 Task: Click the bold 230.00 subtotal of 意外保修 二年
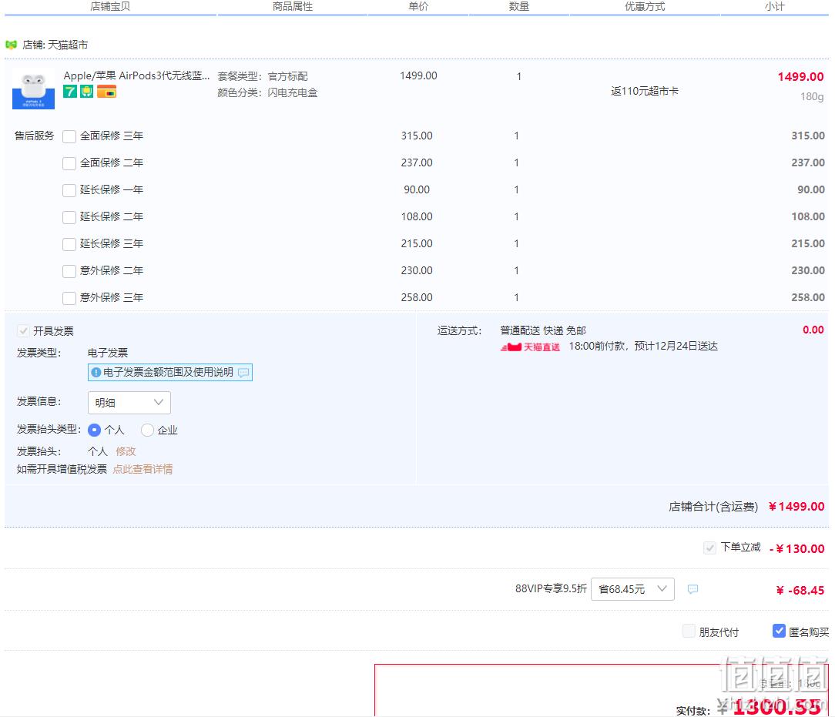pyautogui.click(x=808, y=270)
